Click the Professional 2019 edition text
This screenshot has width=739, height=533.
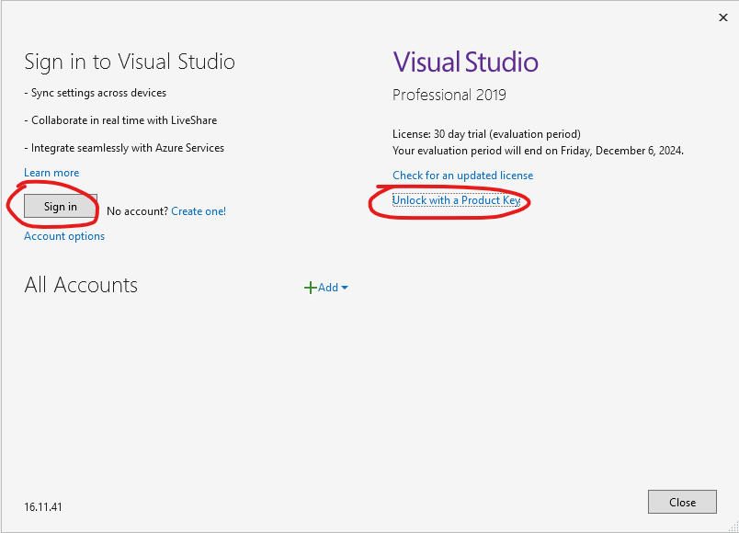point(449,95)
